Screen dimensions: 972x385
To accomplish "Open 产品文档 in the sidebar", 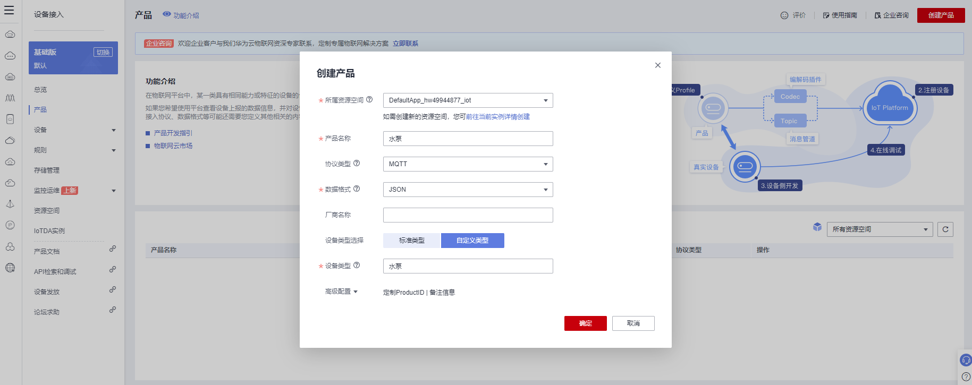I will pos(47,252).
